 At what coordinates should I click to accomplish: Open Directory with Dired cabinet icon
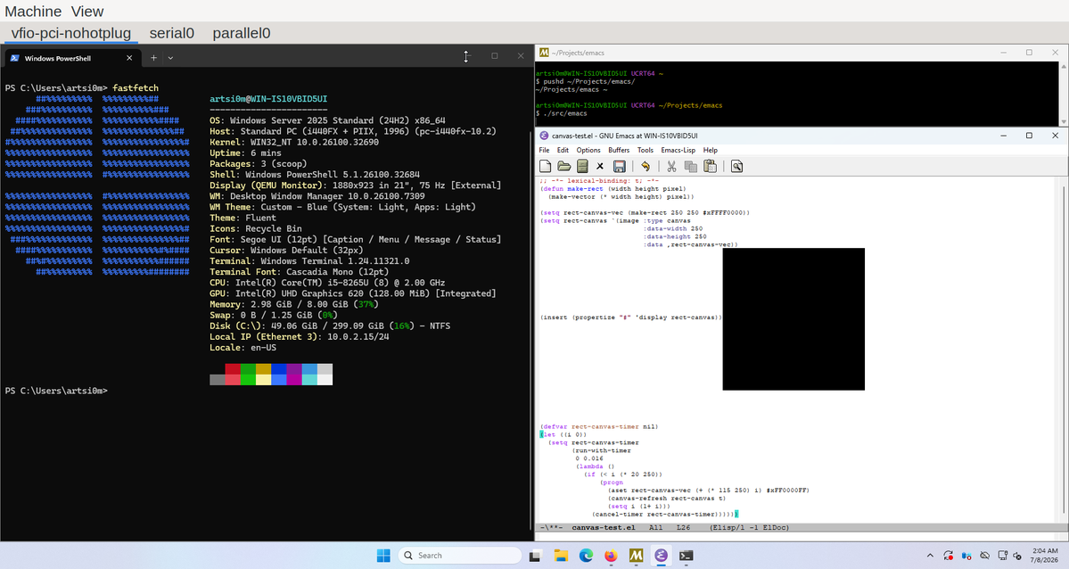click(x=581, y=166)
